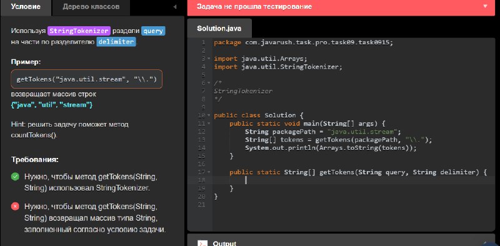The image size is (500, 246).
Task: Click the getTokens example code box
Action: click(x=87, y=79)
